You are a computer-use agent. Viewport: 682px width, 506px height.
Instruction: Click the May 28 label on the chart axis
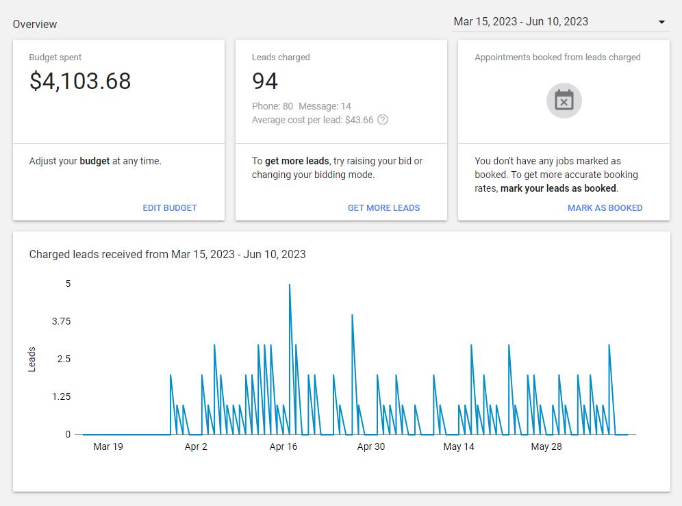click(x=546, y=446)
